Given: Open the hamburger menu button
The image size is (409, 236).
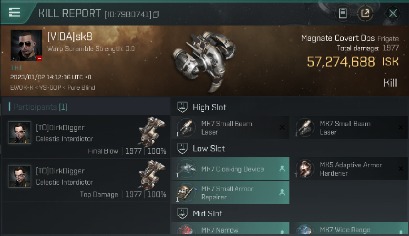Looking at the screenshot, I should [14, 13].
